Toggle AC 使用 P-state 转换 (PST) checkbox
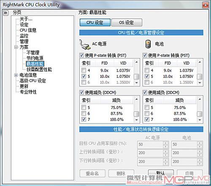The height and width of the screenshot is (186, 211). (81, 55)
